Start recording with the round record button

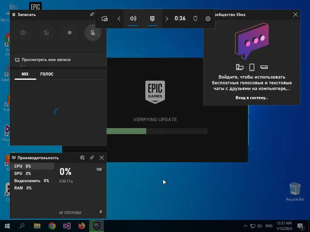pos(70,33)
